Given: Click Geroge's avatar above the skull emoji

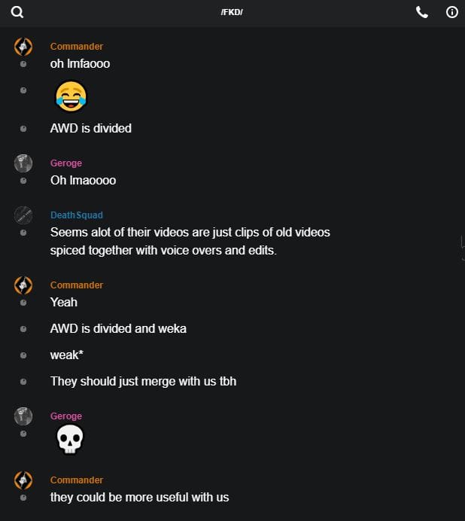Looking at the screenshot, I should [x=23, y=416].
